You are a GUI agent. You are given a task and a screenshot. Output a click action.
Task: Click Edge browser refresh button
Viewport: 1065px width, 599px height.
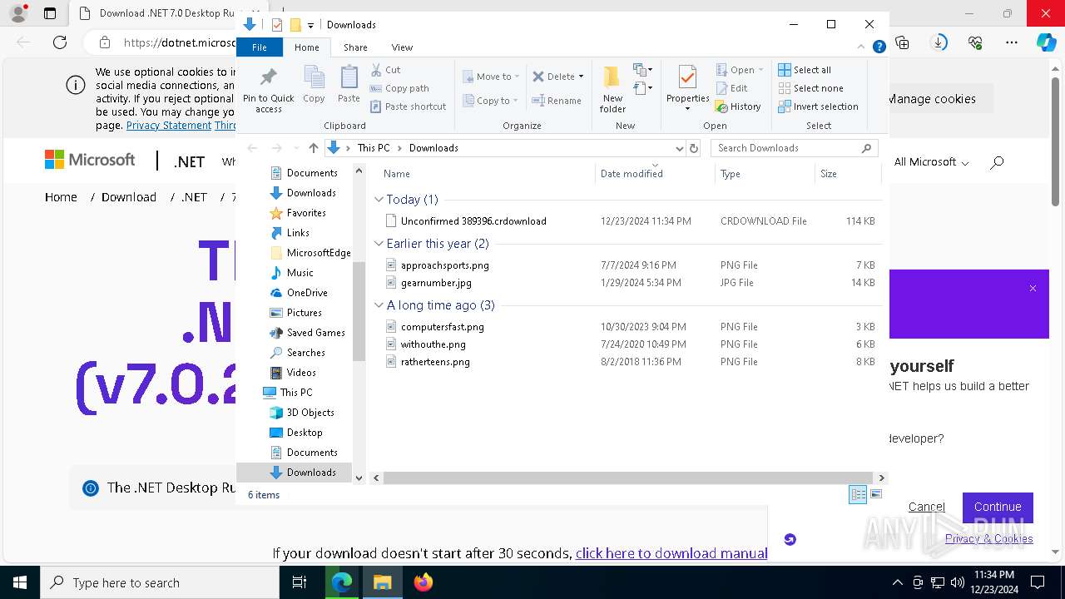point(60,42)
